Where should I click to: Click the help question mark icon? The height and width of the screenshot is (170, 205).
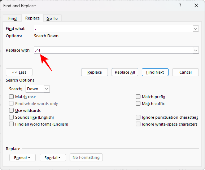180,6
